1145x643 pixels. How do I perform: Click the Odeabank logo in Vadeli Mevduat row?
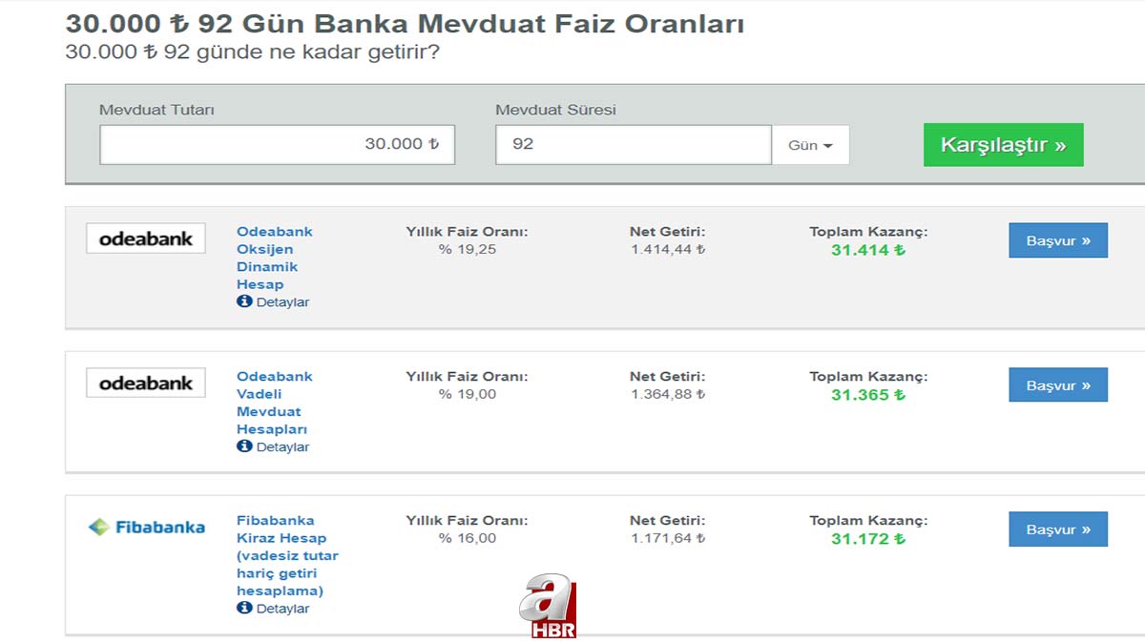pos(145,383)
